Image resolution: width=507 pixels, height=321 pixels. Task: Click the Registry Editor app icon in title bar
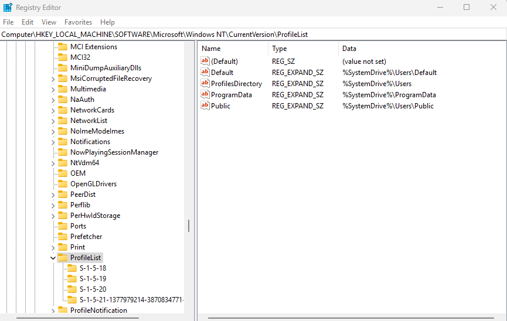(8, 7)
